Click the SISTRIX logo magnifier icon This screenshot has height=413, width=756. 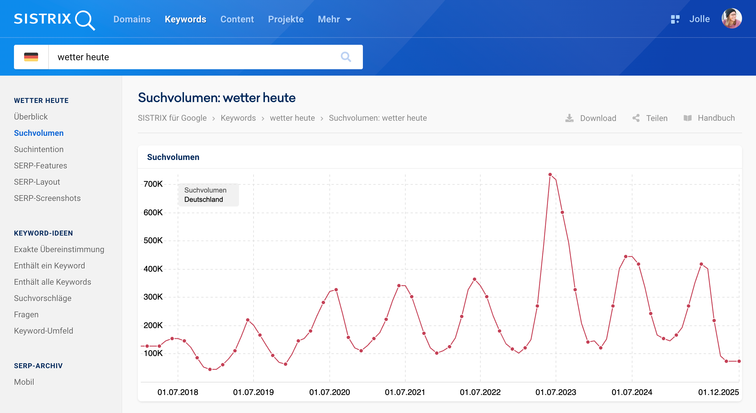(x=85, y=20)
